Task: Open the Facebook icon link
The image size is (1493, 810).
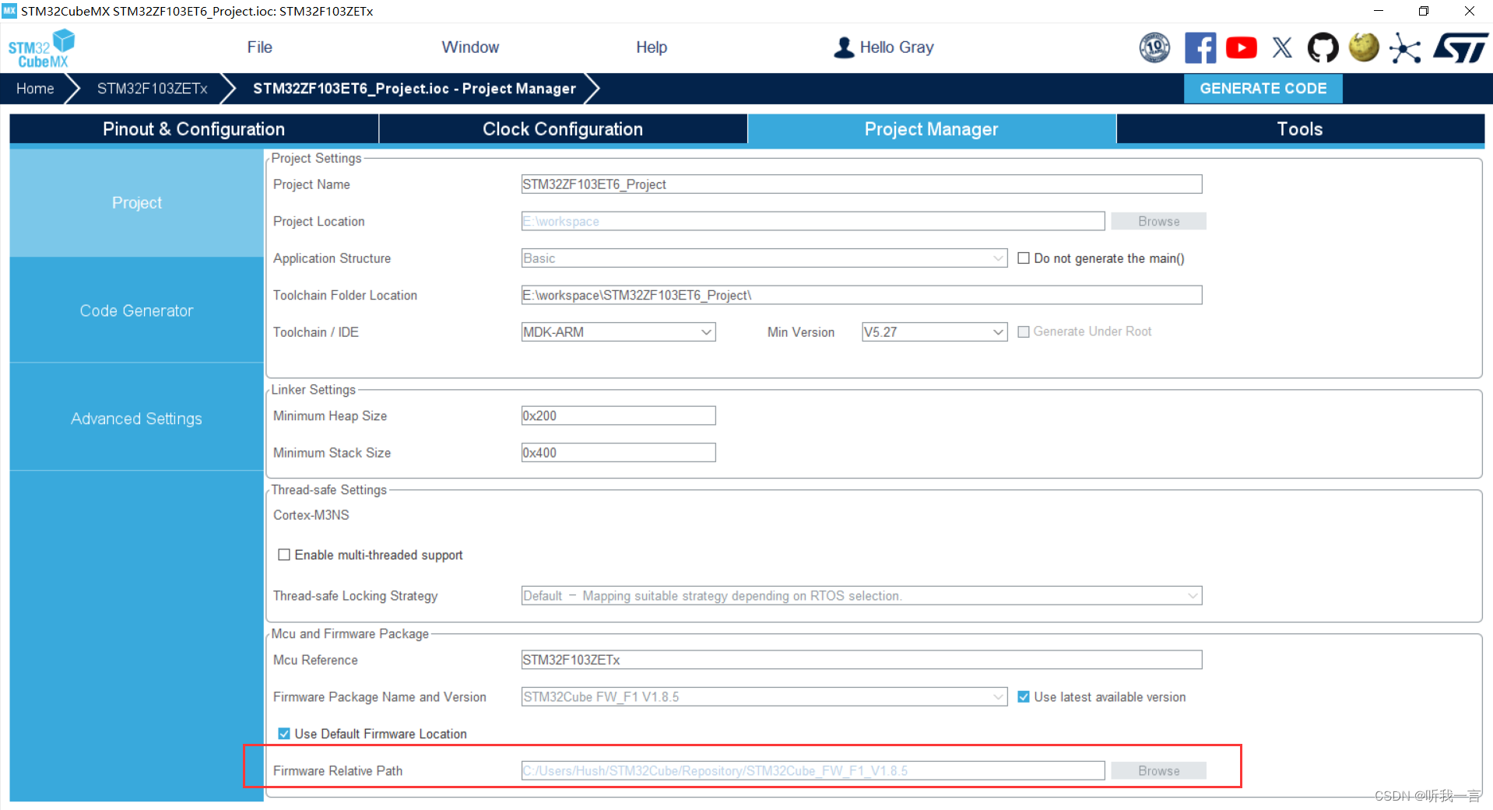Action: pos(1200,47)
